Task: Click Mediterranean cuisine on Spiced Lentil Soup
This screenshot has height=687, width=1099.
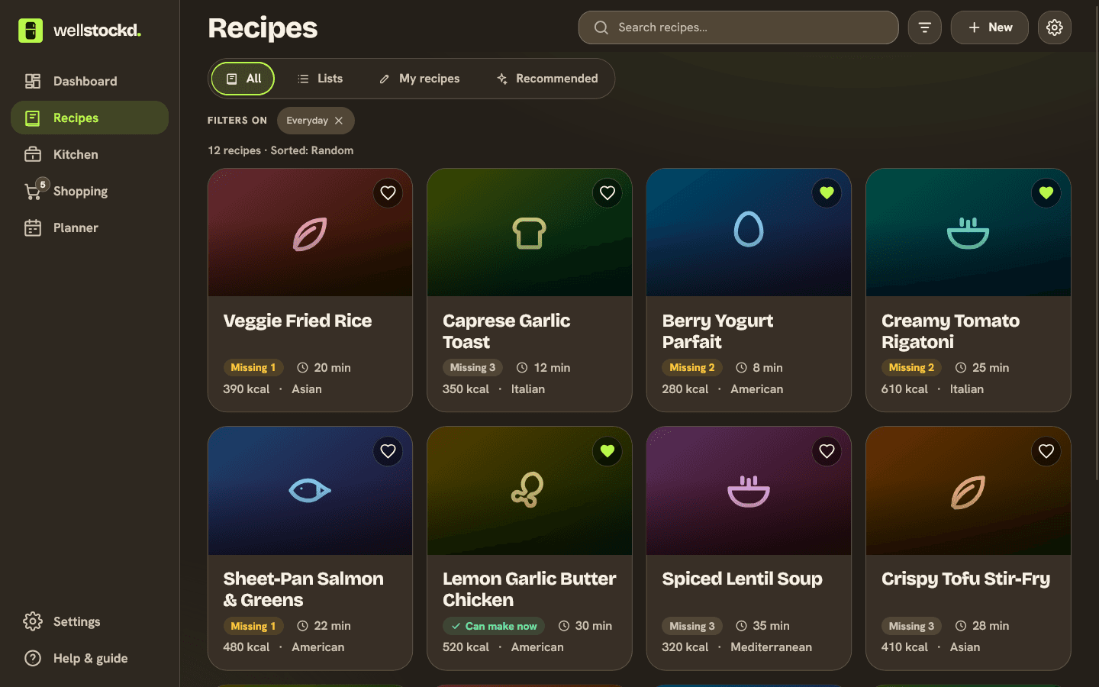Action: [x=771, y=647]
